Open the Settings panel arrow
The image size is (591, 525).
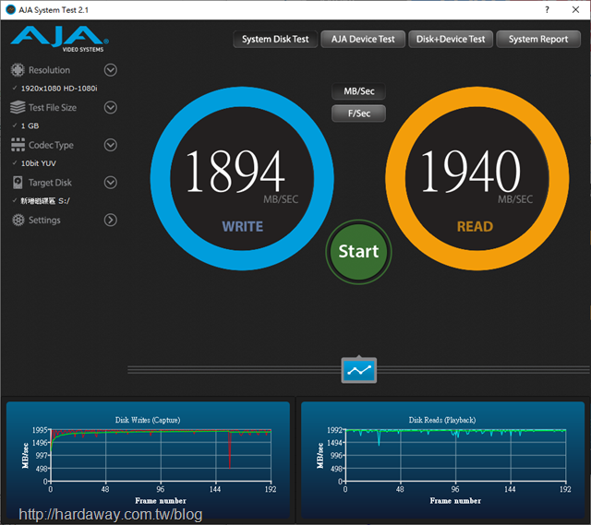(111, 220)
